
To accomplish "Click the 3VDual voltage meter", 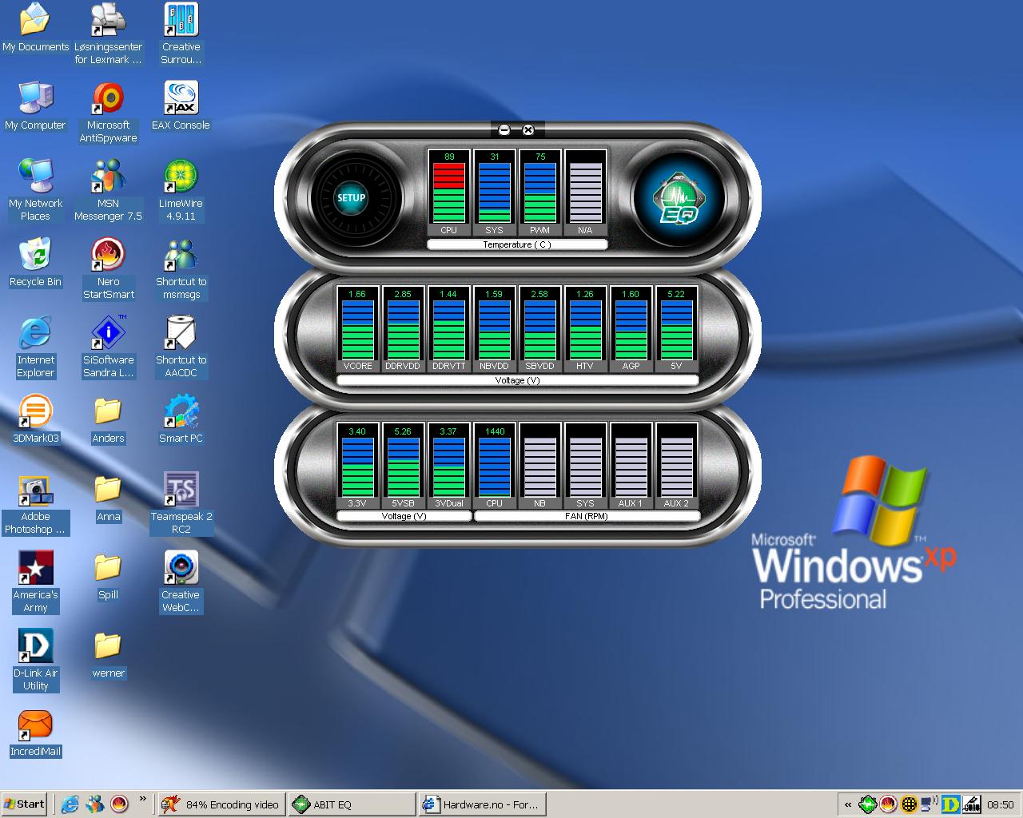I will (449, 467).
